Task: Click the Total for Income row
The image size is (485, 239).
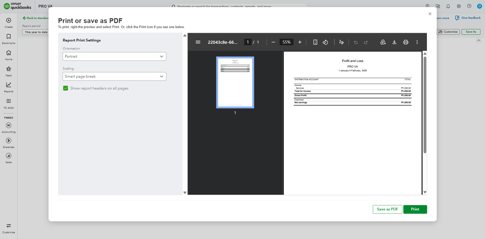Action: click(353, 91)
